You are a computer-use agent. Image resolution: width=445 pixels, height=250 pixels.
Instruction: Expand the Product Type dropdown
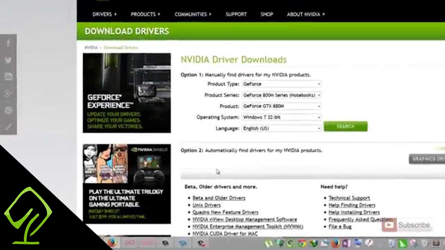[x=282, y=84]
